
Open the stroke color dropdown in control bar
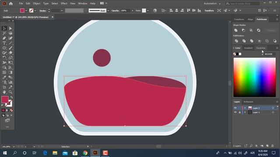35,10
